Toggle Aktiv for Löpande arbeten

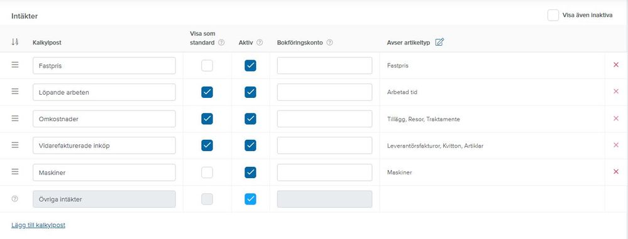(250, 92)
